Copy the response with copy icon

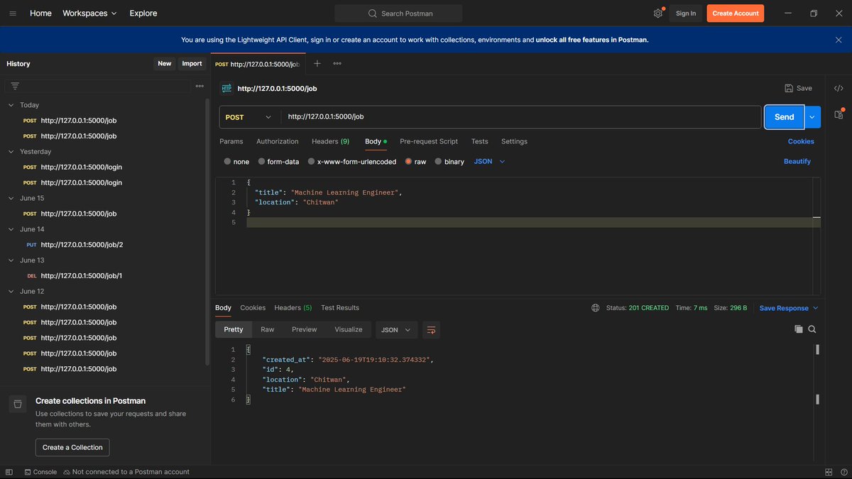point(799,329)
